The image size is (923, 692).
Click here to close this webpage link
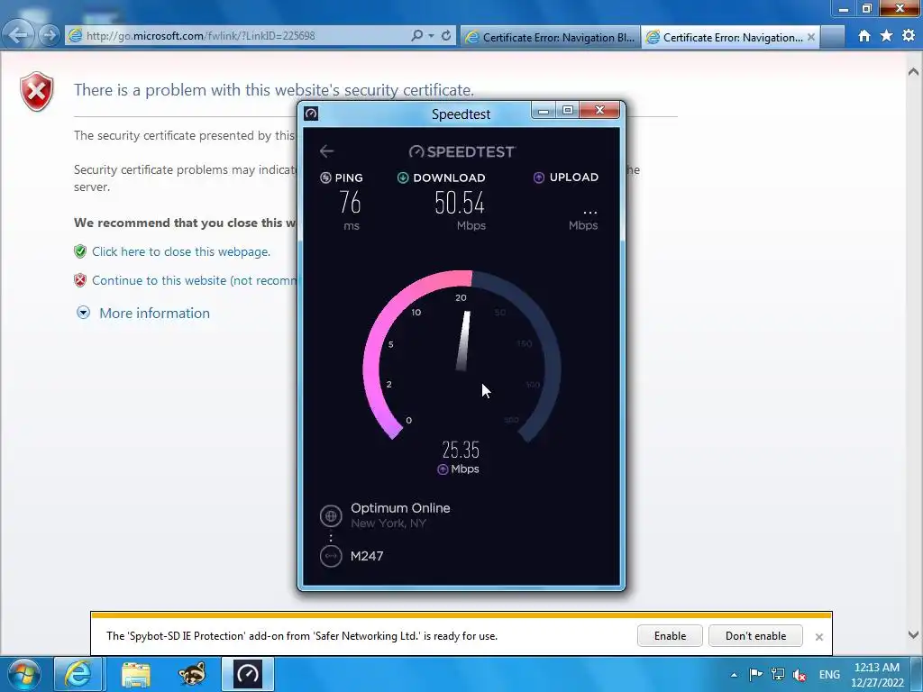coord(181,252)
